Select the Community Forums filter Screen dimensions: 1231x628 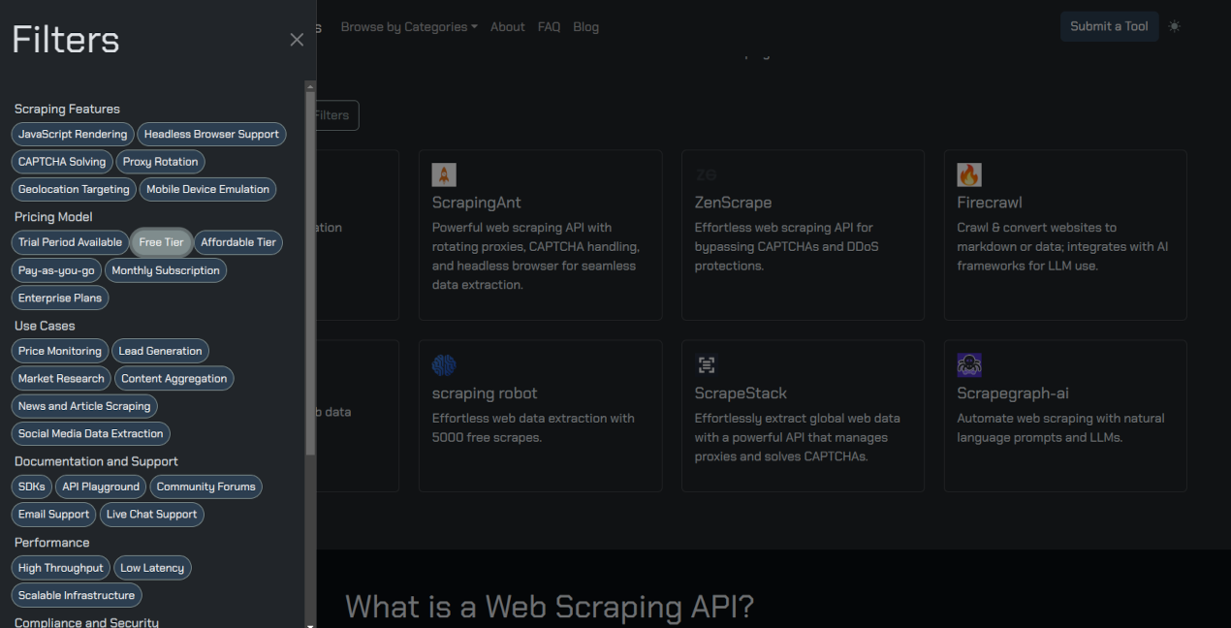206,487
